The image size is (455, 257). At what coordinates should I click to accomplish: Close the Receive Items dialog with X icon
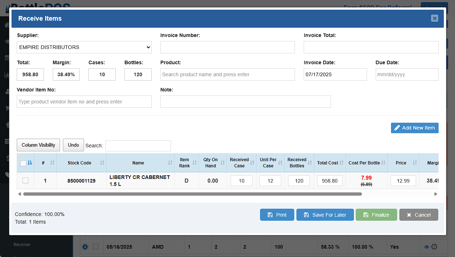(434, 19)
